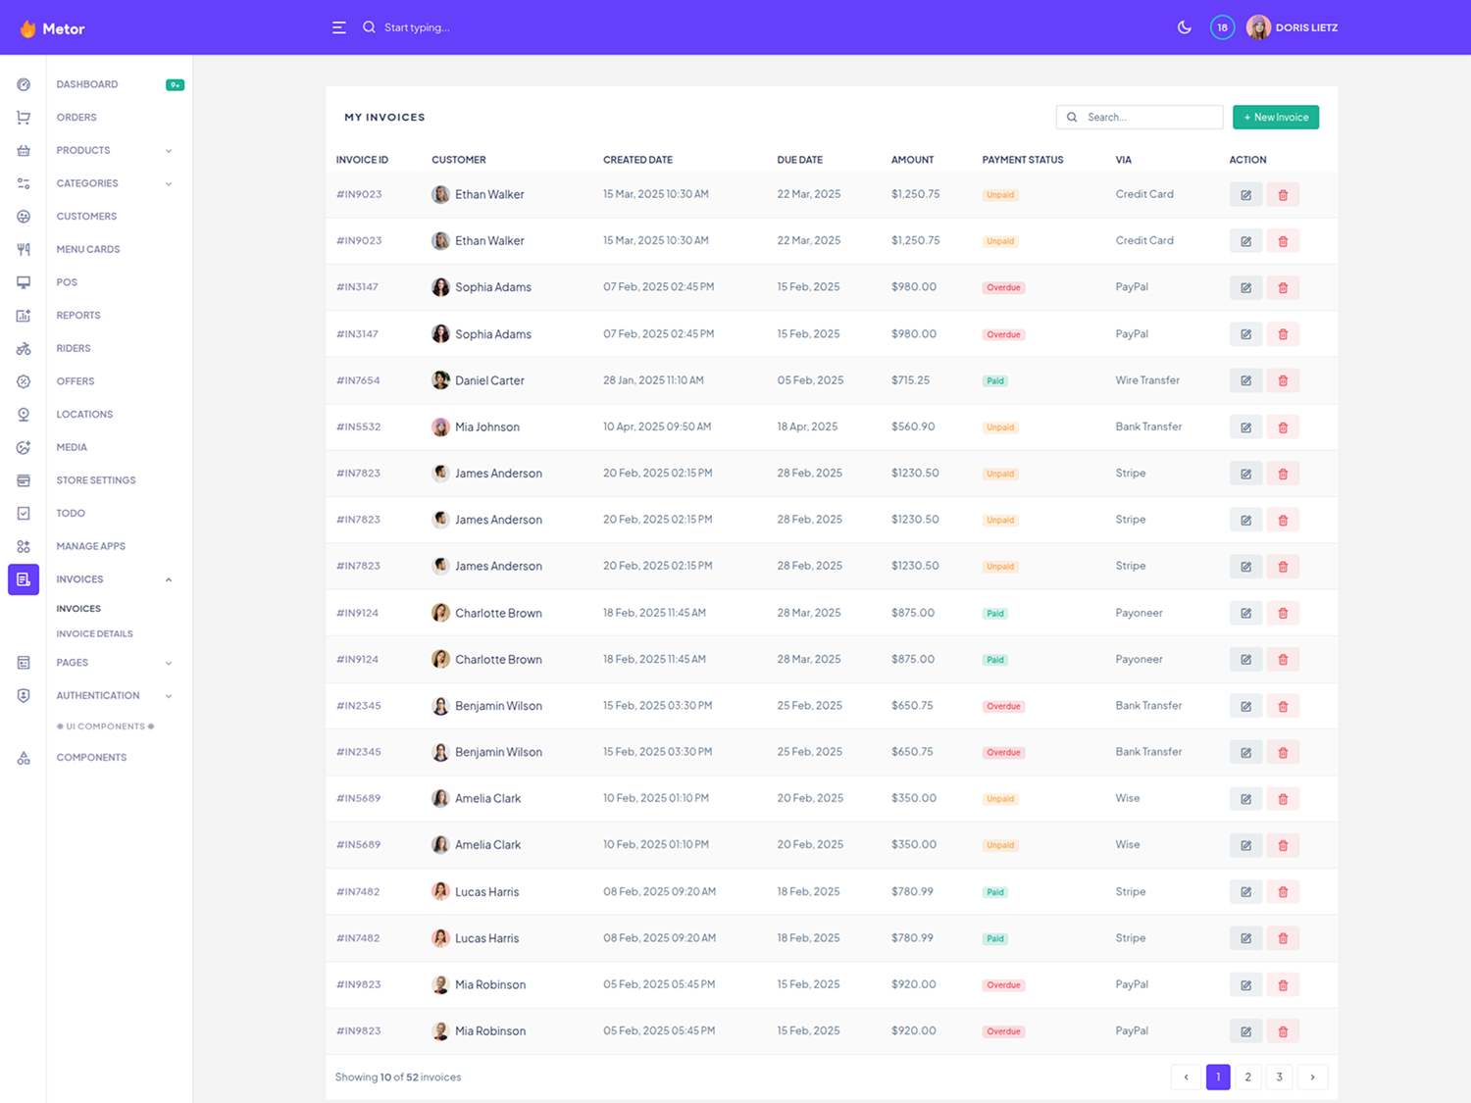Open POS monitor icon in sidebar
The height and width of the screenshot is (1103, 1471).
coord(24,282)
